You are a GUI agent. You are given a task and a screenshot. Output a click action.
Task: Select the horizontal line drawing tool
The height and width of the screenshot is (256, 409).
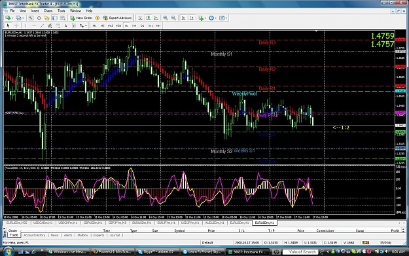(34, 26)
